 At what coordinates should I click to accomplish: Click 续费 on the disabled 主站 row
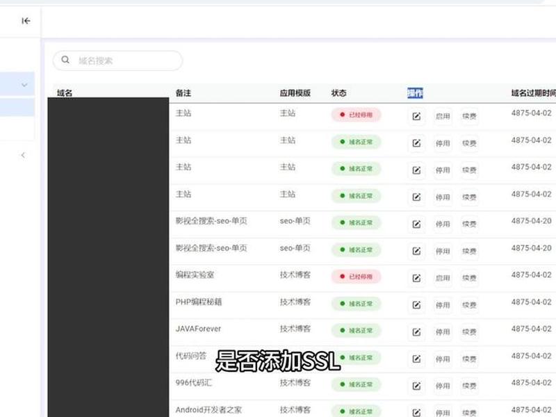click(469, 116)
